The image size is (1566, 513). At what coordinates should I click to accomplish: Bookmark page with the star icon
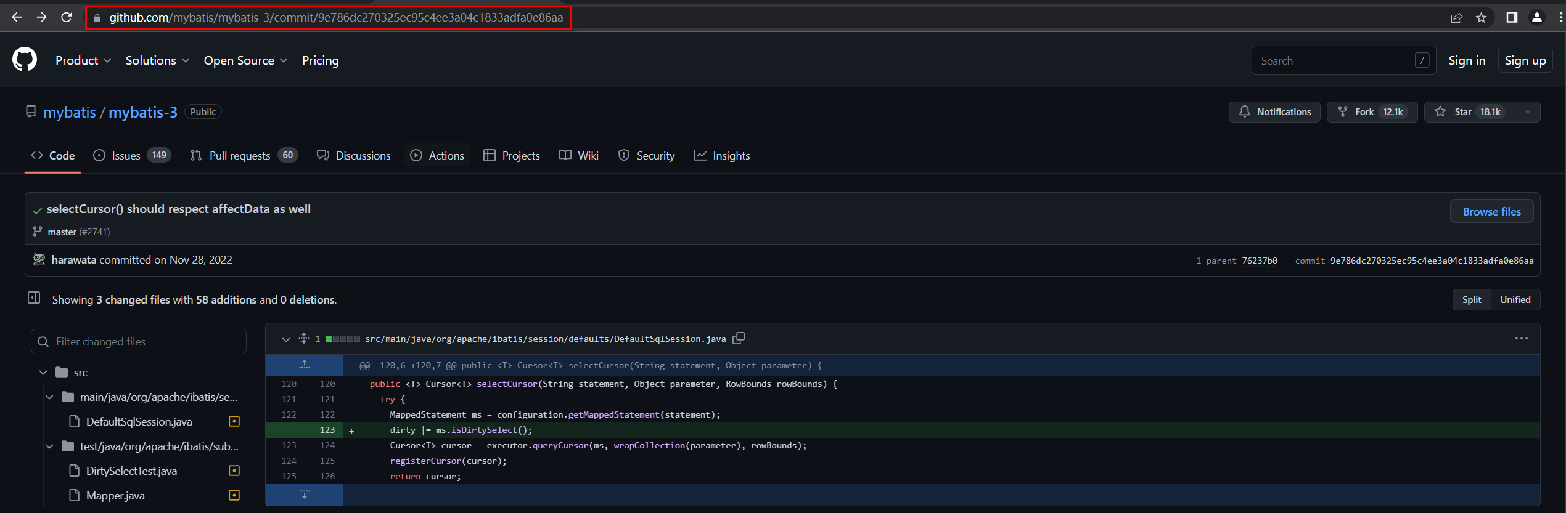(1481, 17)
